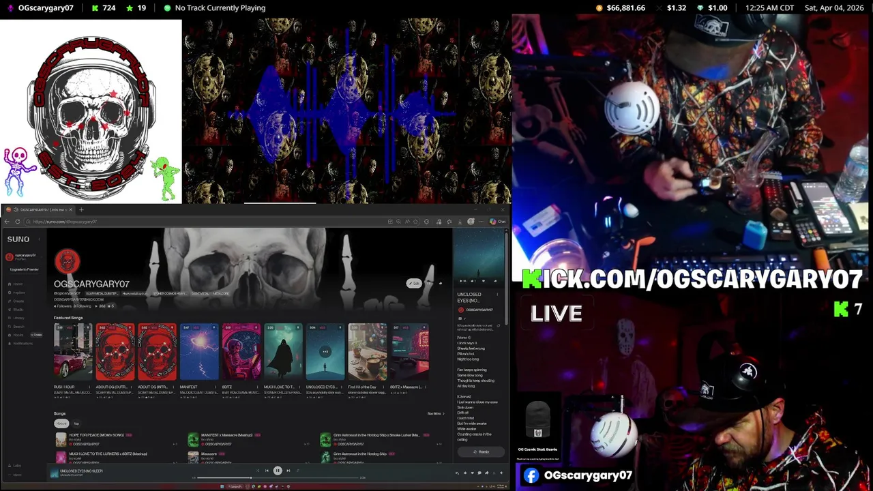Click the speaker volume icon in the player
Image resolution: width=873 pixels, height=491 pixels.
(501, 473)
